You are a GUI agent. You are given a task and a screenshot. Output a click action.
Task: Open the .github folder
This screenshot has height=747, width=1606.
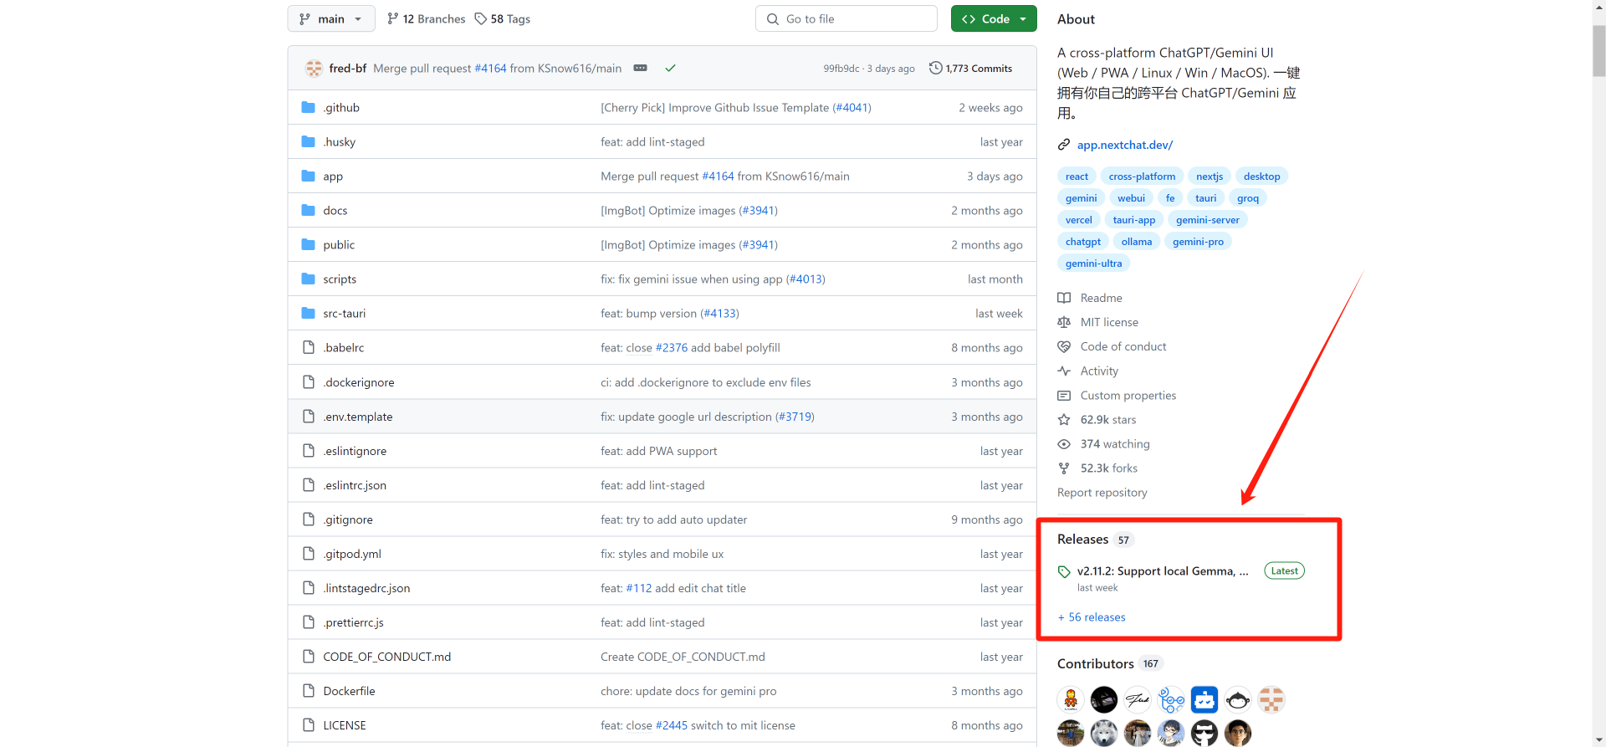coord(341,107)
